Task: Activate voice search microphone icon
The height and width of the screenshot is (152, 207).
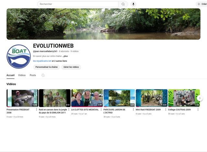Action: tap(133, 4)
